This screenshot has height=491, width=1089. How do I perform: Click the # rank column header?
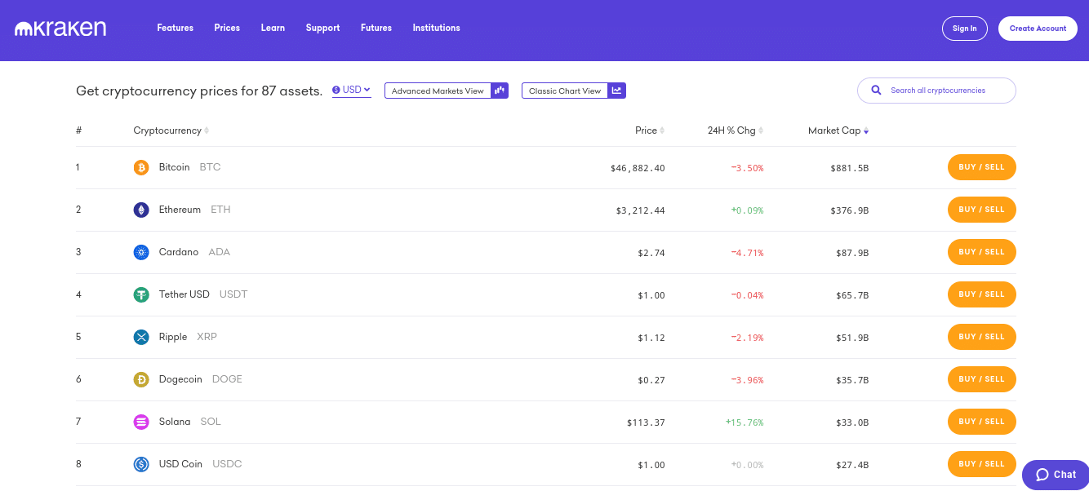78,130
